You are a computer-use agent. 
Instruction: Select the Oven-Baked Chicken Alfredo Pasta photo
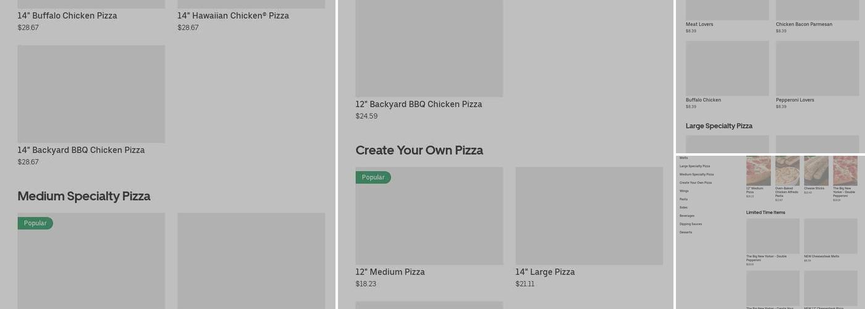coord(787,171)
